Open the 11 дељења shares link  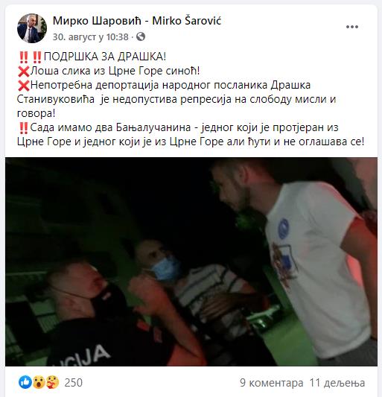click(x=337, y=383)
